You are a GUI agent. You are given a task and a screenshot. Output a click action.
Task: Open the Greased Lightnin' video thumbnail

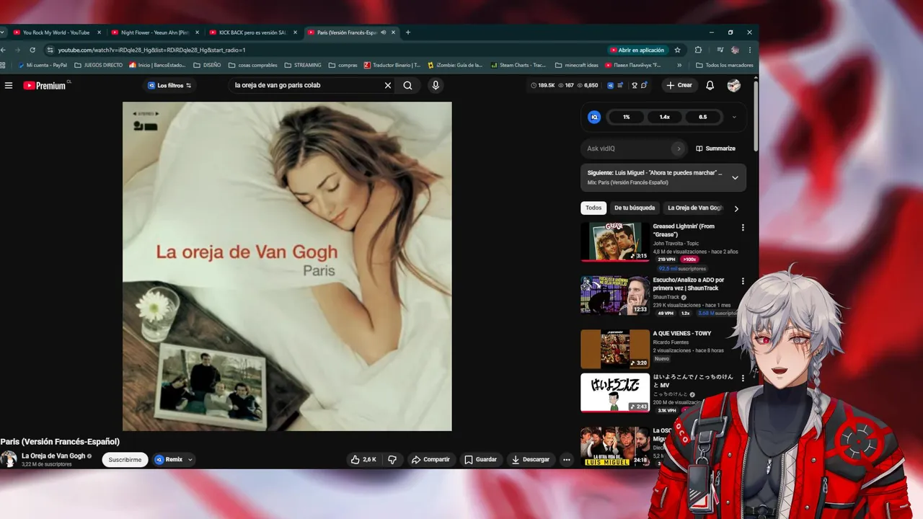(x=615, y=241)
